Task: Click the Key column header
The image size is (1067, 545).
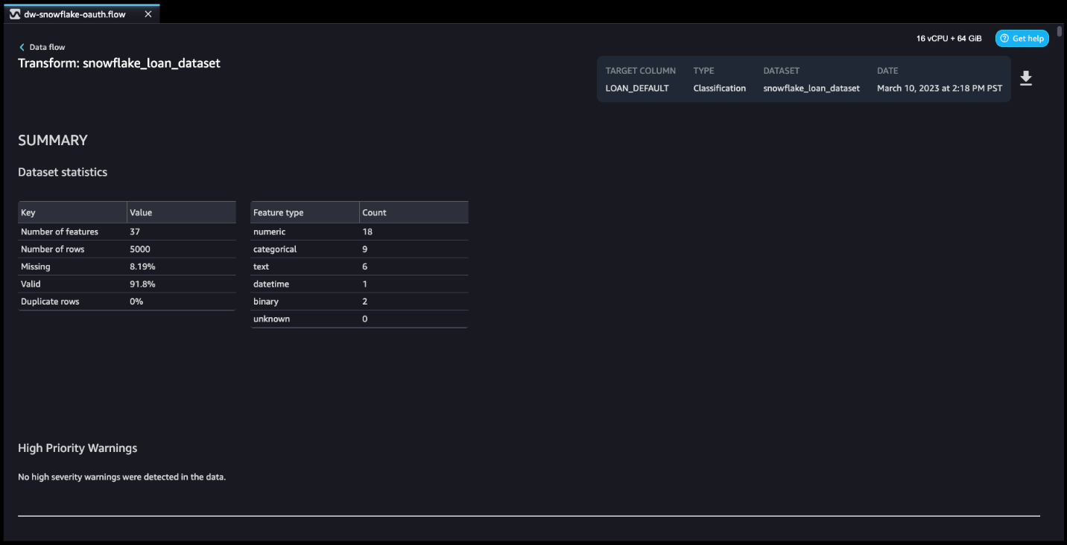Action: coord(28,212)
